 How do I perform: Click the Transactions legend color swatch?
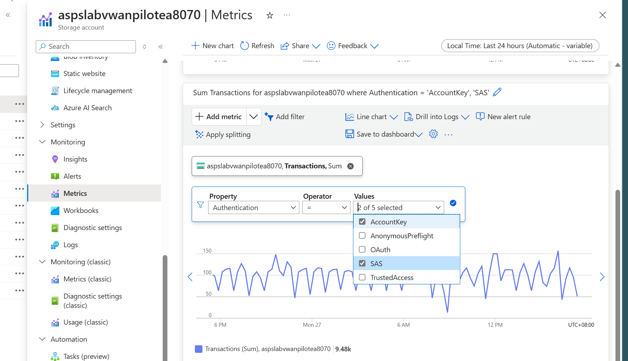tap(198, 349)
